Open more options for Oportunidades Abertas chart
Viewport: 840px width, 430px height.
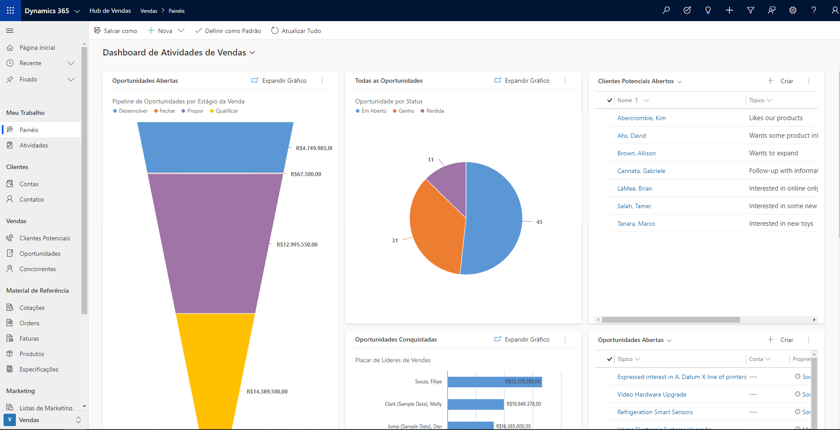coord(322,81)
